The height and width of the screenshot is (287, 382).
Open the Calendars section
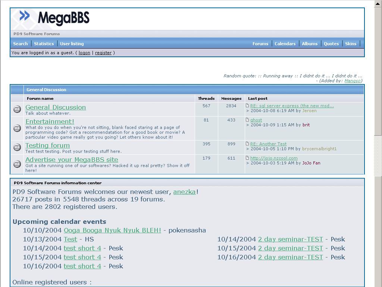285,44
